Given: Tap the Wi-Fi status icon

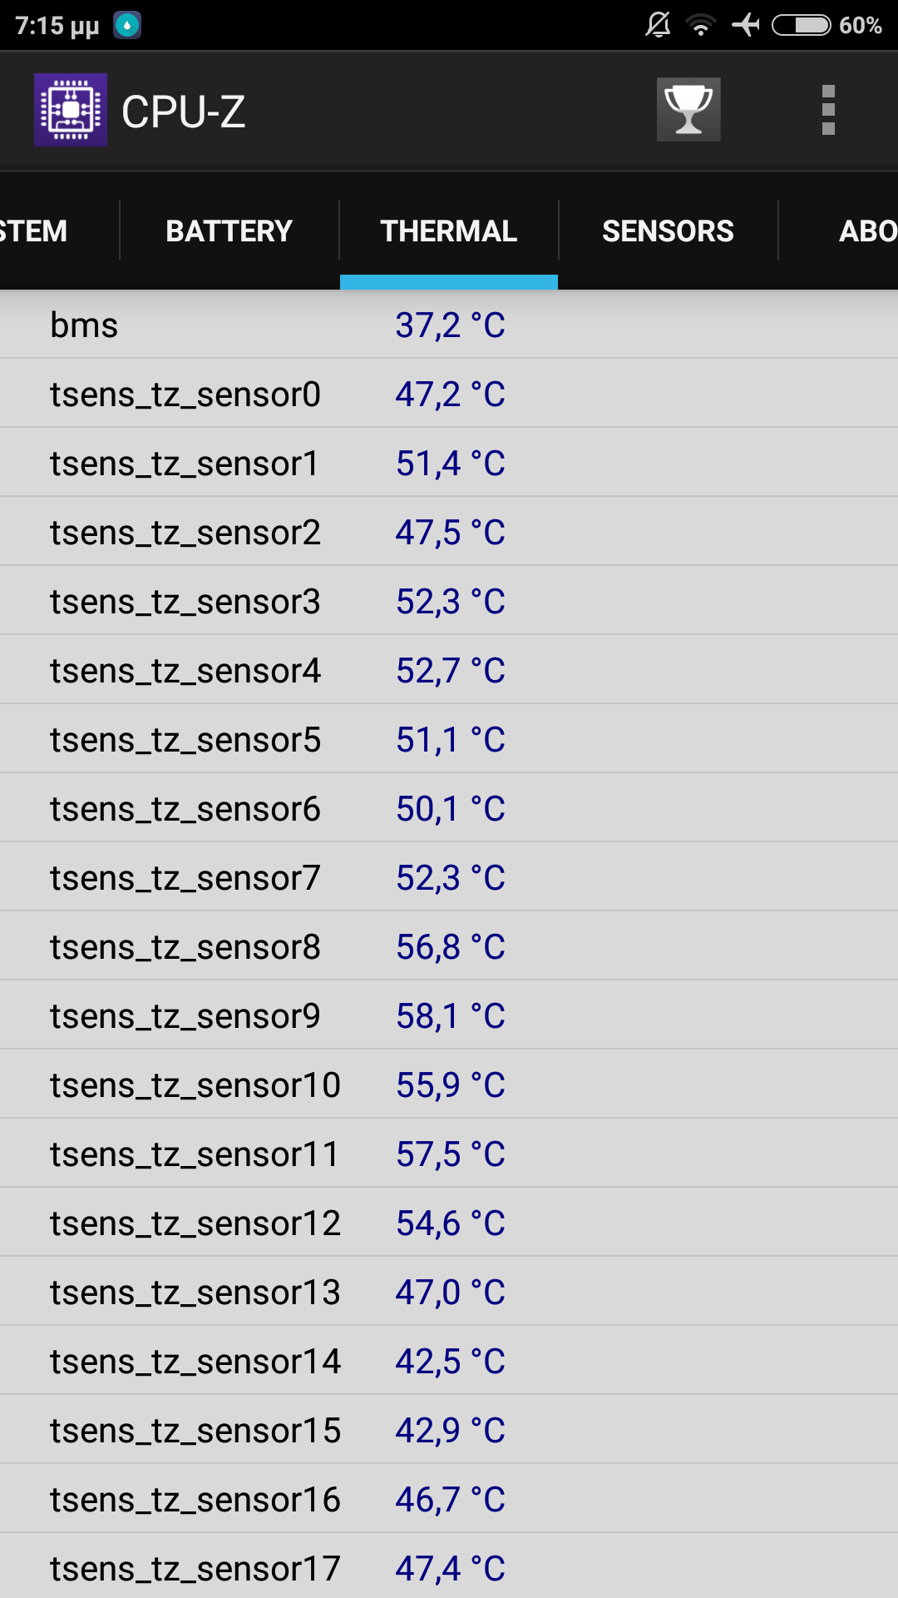Looking at the screenshot, I should (701, 25).
